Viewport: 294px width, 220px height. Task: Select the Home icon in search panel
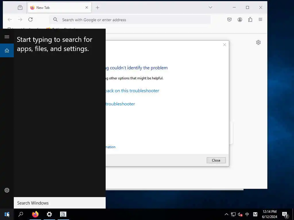point(7,50)
